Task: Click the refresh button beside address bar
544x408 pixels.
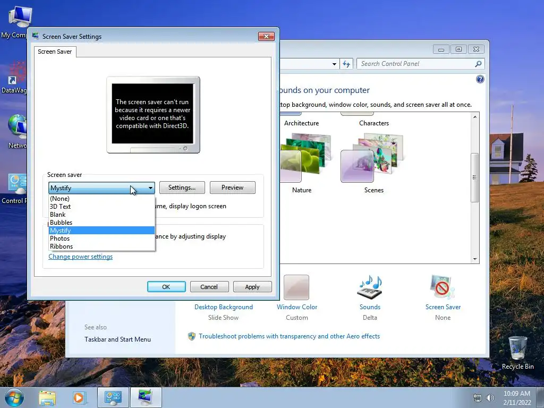Action: [x=346, y=64]
